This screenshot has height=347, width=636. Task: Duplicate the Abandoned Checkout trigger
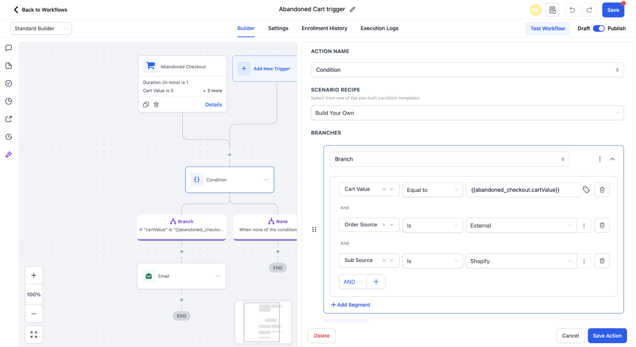pos(146,104)
